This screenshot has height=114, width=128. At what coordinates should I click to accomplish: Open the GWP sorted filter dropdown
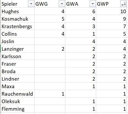coord(123,4)
